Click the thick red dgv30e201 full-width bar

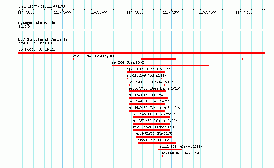coord(142,53)
